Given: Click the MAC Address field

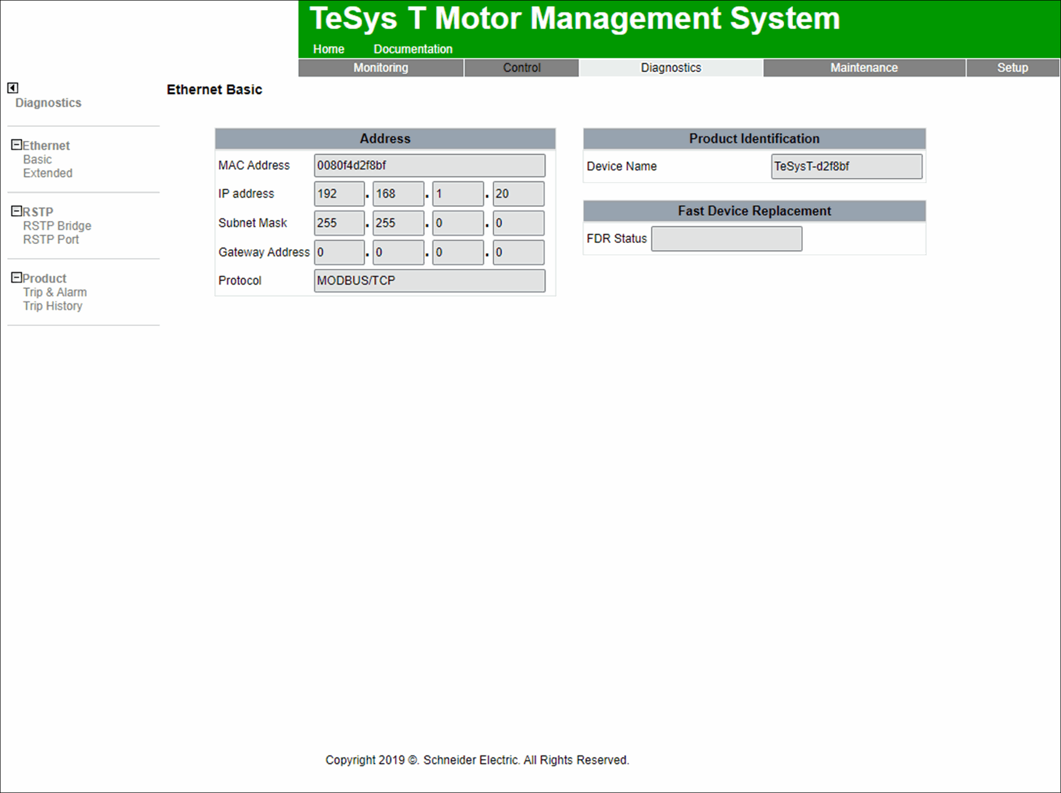Looking at the screenshot, I should click(430, 166).
